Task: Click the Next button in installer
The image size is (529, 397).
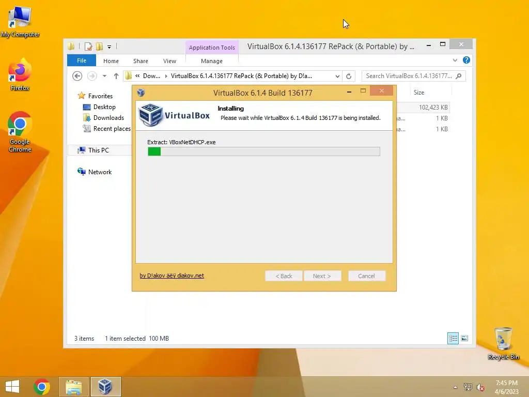Action: pos(322,276)
